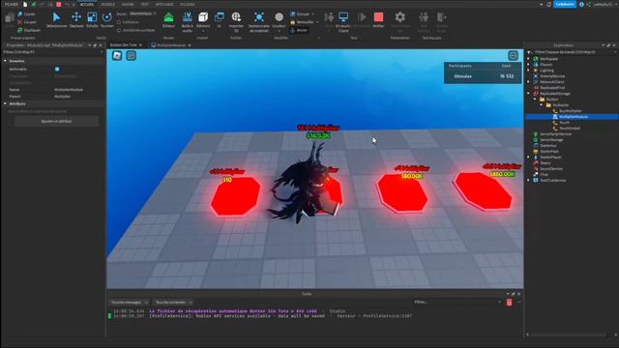Stop the playtest with Arrêter
This screenshot has width=619, height=348.
[378, 19]
